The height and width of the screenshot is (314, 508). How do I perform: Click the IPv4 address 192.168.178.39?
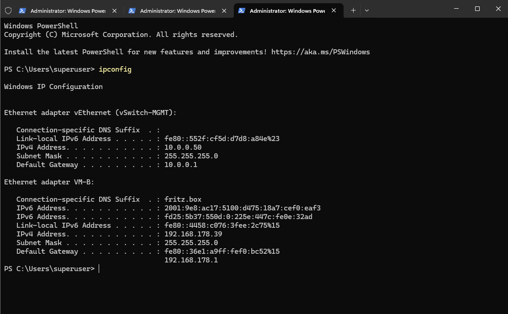click(193, 234)
